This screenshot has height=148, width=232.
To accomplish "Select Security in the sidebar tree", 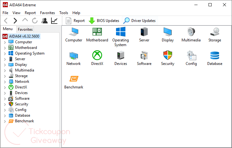I will point(22,104).
